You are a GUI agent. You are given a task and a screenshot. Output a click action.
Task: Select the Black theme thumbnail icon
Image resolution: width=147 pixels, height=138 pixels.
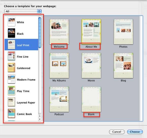pos(11,33)
